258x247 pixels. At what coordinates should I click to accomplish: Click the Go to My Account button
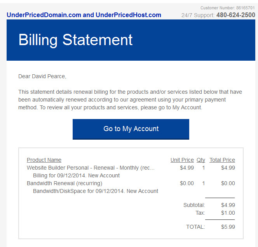[x=131, y=129]
